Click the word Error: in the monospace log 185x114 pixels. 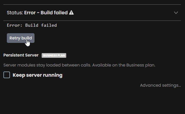(x=15, y=25)
